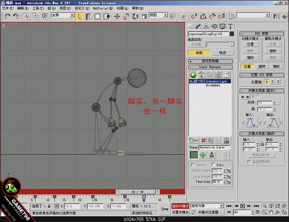Toggle selection lock padlock icon
The height and width of the screenshot is (222, 289).
(x=49, y=206)
